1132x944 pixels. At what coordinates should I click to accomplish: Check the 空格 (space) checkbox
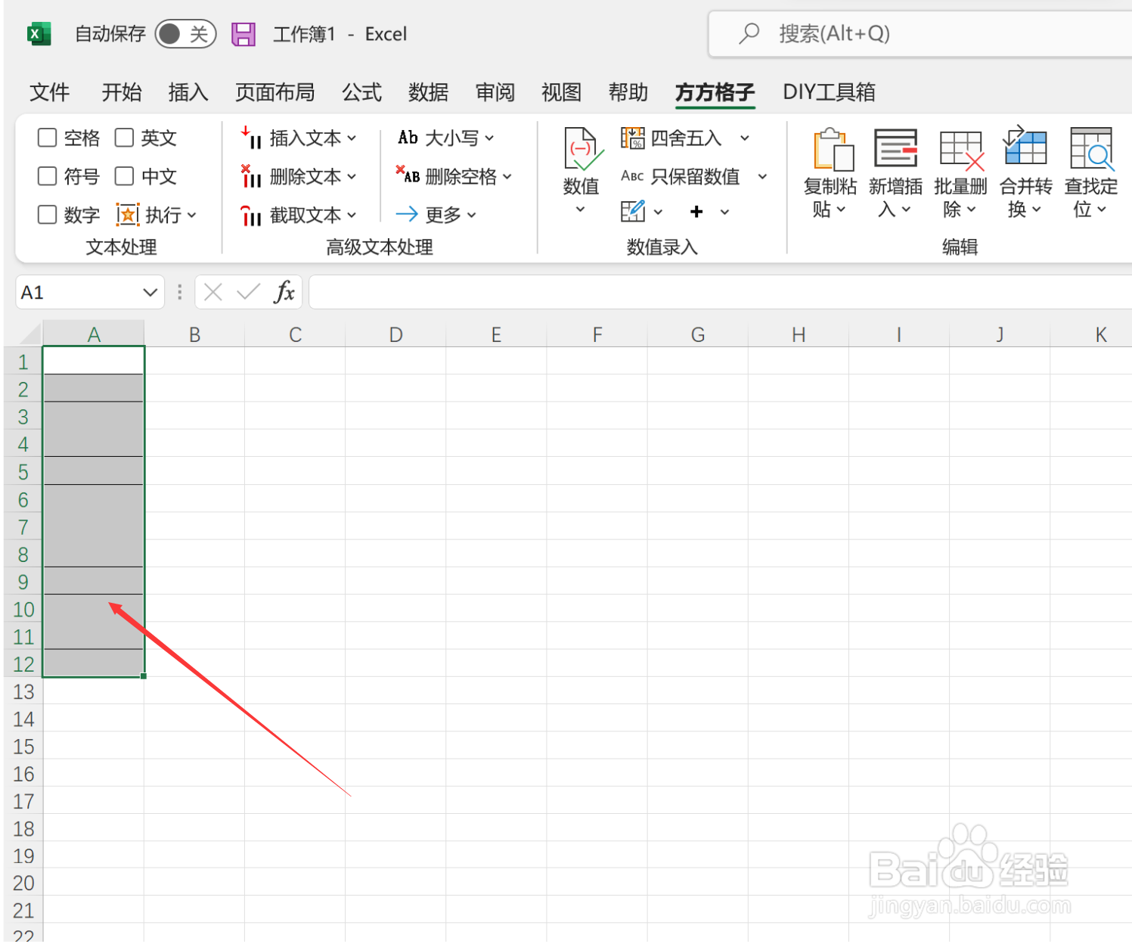click(x=47, y=138)
